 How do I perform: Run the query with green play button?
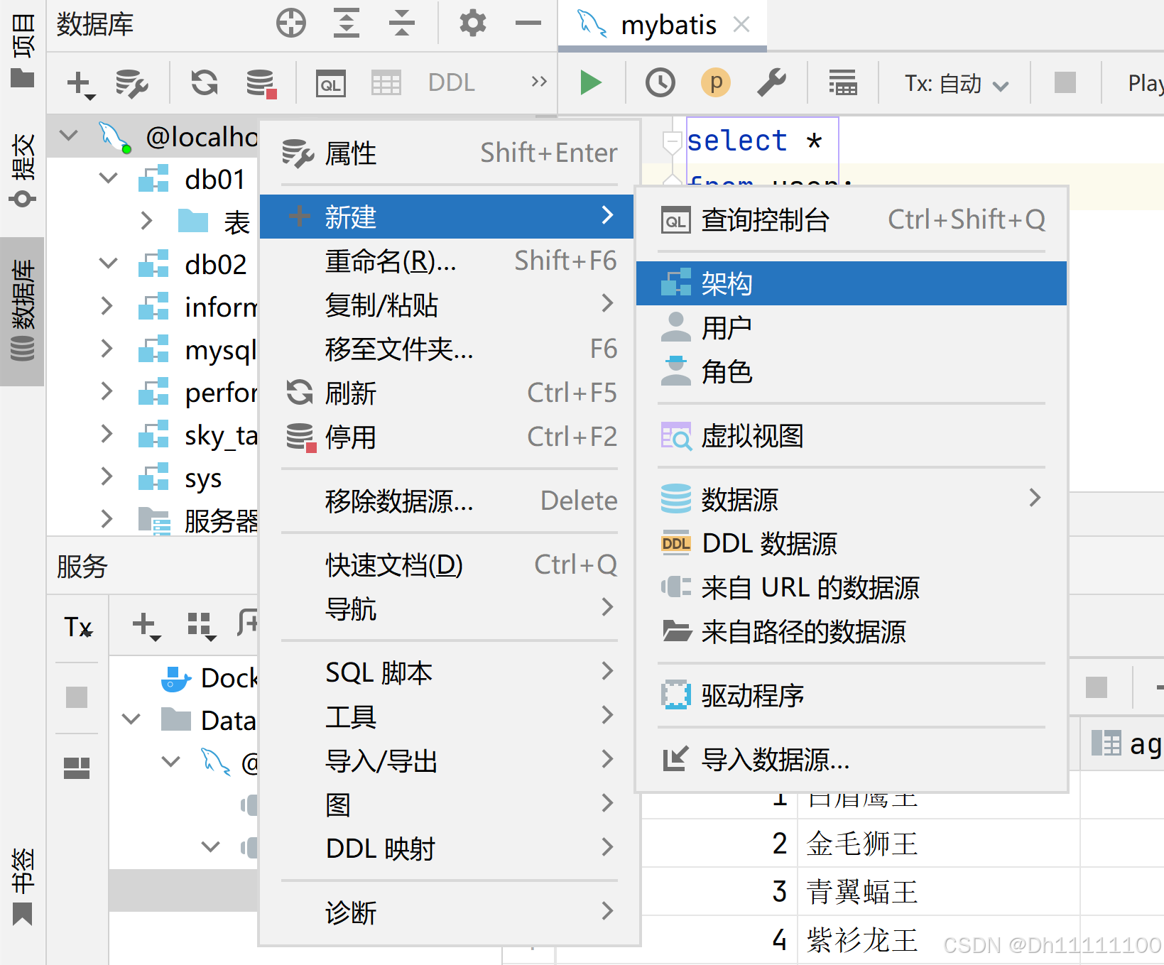pos(591,82)
